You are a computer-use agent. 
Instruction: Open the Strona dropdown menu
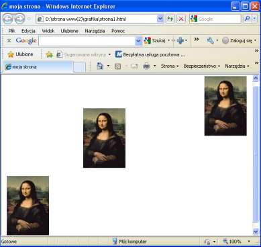tap(170, 66)
